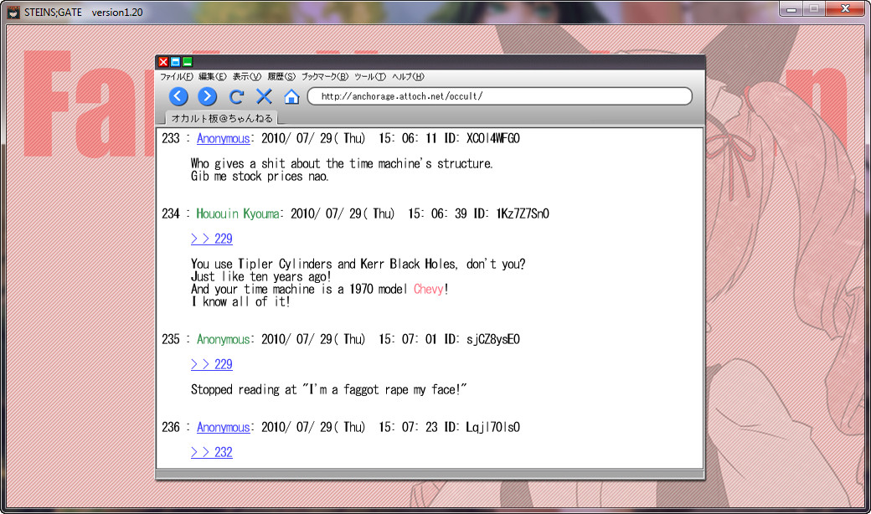The width and height of the screenshot is (871, 514).
Task: Open the 編集(E) menu
Action: tap(213, 77)
